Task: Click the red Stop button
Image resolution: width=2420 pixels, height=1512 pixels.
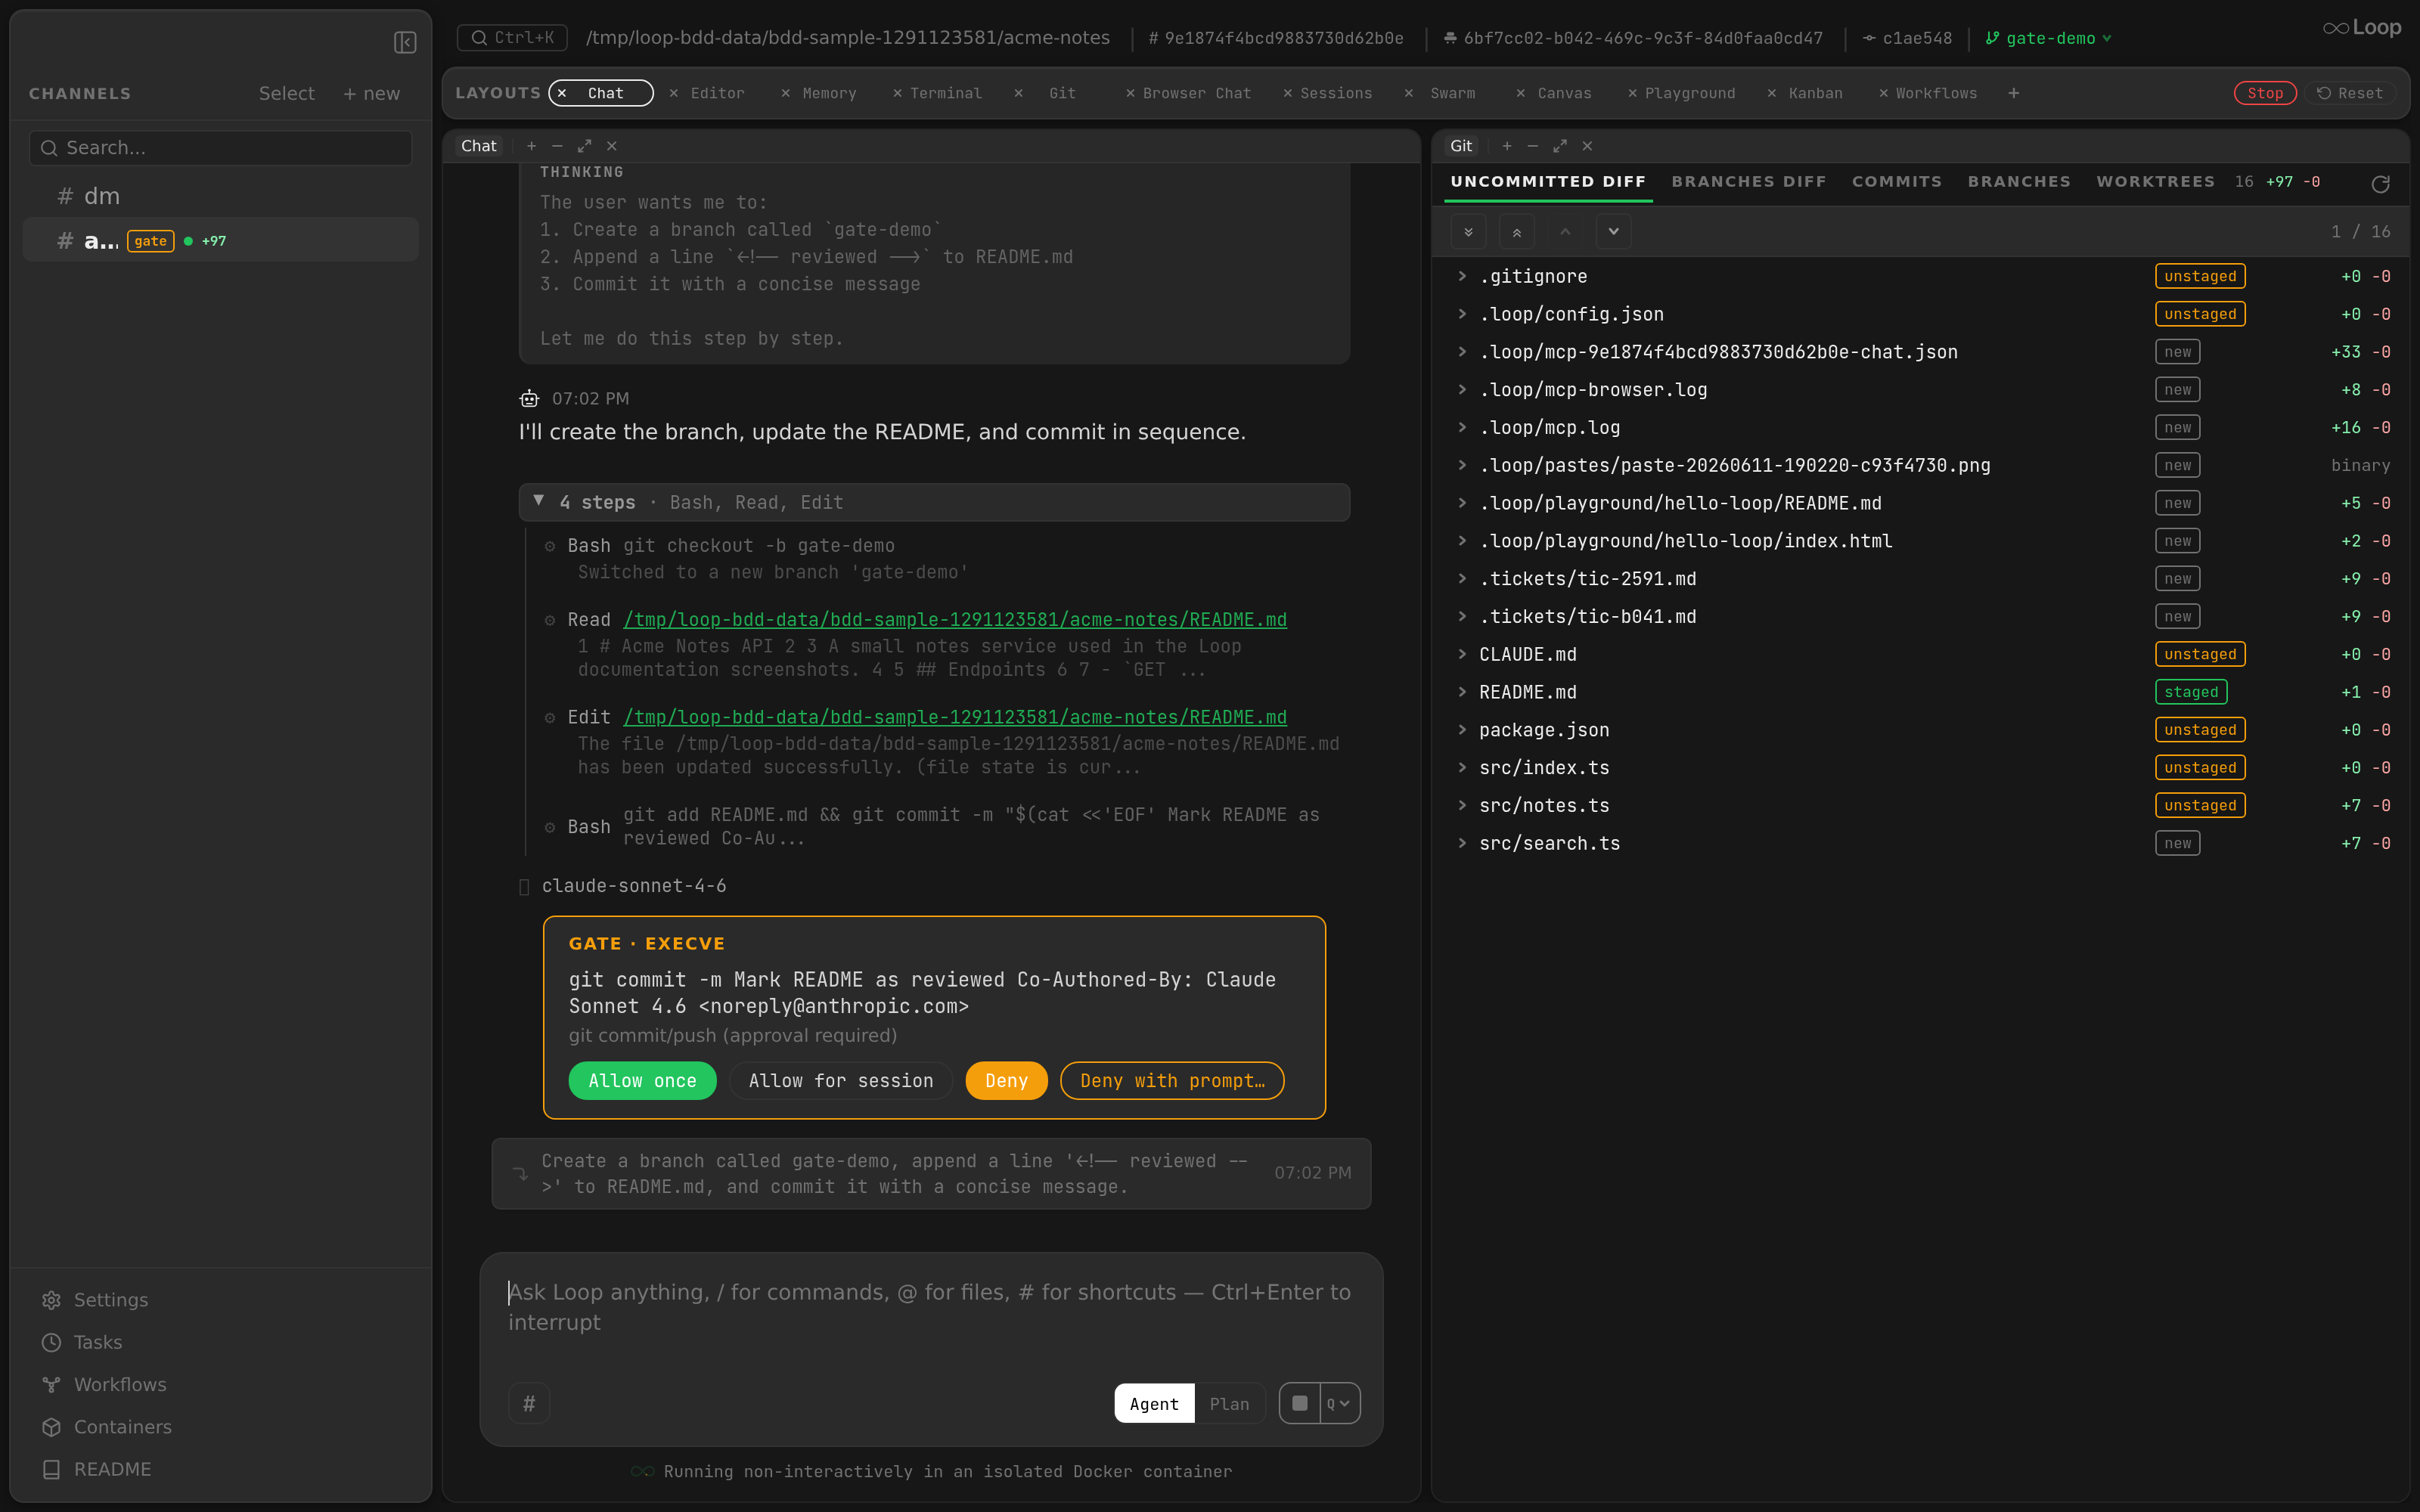Action: click(2265, 93)
